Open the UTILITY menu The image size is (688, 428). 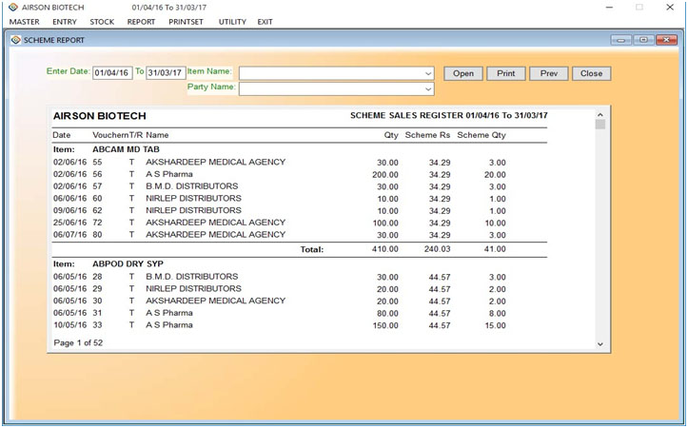click(232, 21)
